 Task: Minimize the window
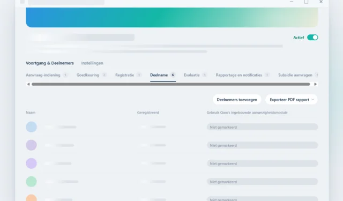(x=291, y=2)
